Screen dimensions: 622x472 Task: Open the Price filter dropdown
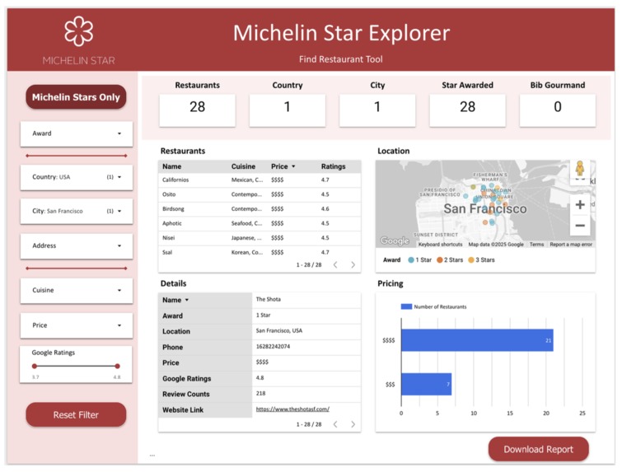pos(76,325)
